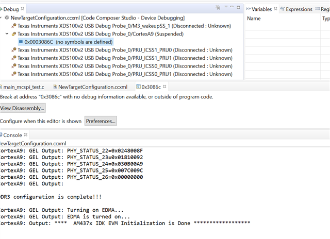Open the Registers tab
Viewport: 330px width, 239px height.
(x=323, y=9)
